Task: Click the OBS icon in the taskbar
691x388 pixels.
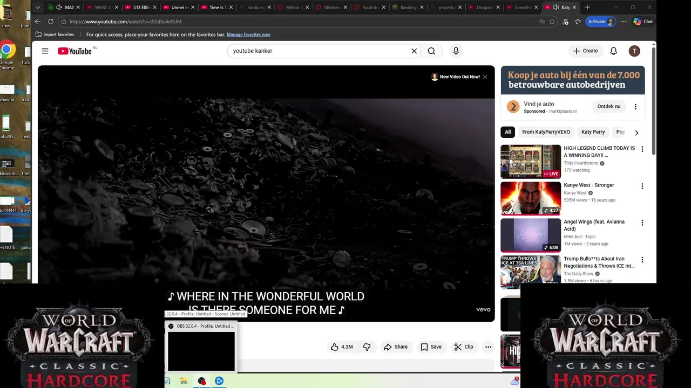Action: pos(201,381)
